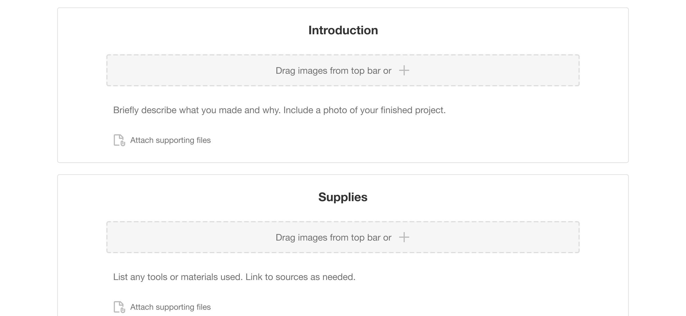Click "Attach supporting files" under Introduction
686x316 pixels.
(x=170, y=140)
